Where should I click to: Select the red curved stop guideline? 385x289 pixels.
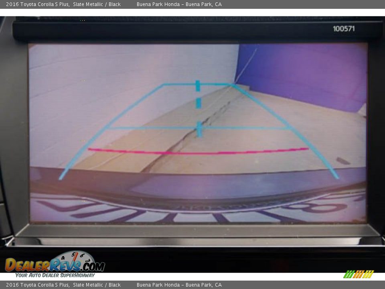coord(198,152)
